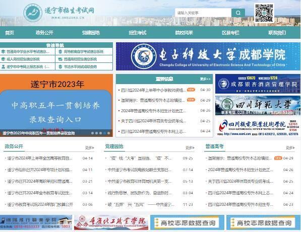Expand 更多 in the 政务公开 section
301x232 pixels.
point(90,148)
